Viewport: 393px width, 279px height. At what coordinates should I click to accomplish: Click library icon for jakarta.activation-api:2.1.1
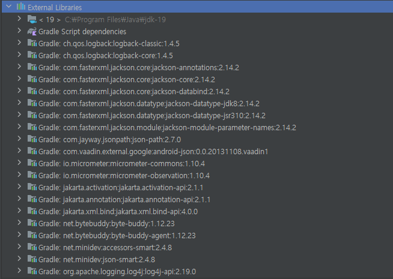point(32,187)
